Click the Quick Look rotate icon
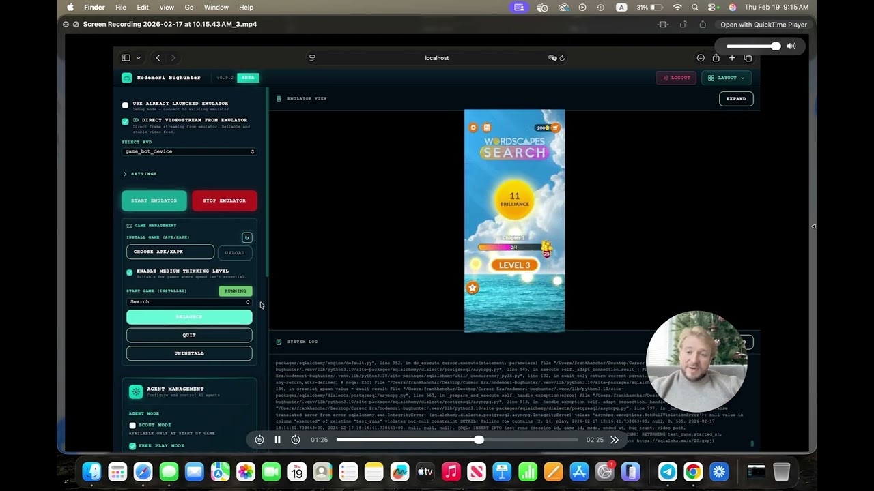Screen dimensions: 874x491 click(x=683, y=25)
